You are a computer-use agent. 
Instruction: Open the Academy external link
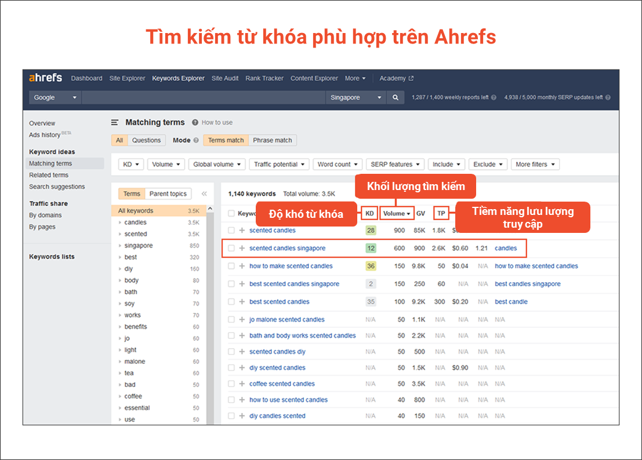(x=396, y=78)
